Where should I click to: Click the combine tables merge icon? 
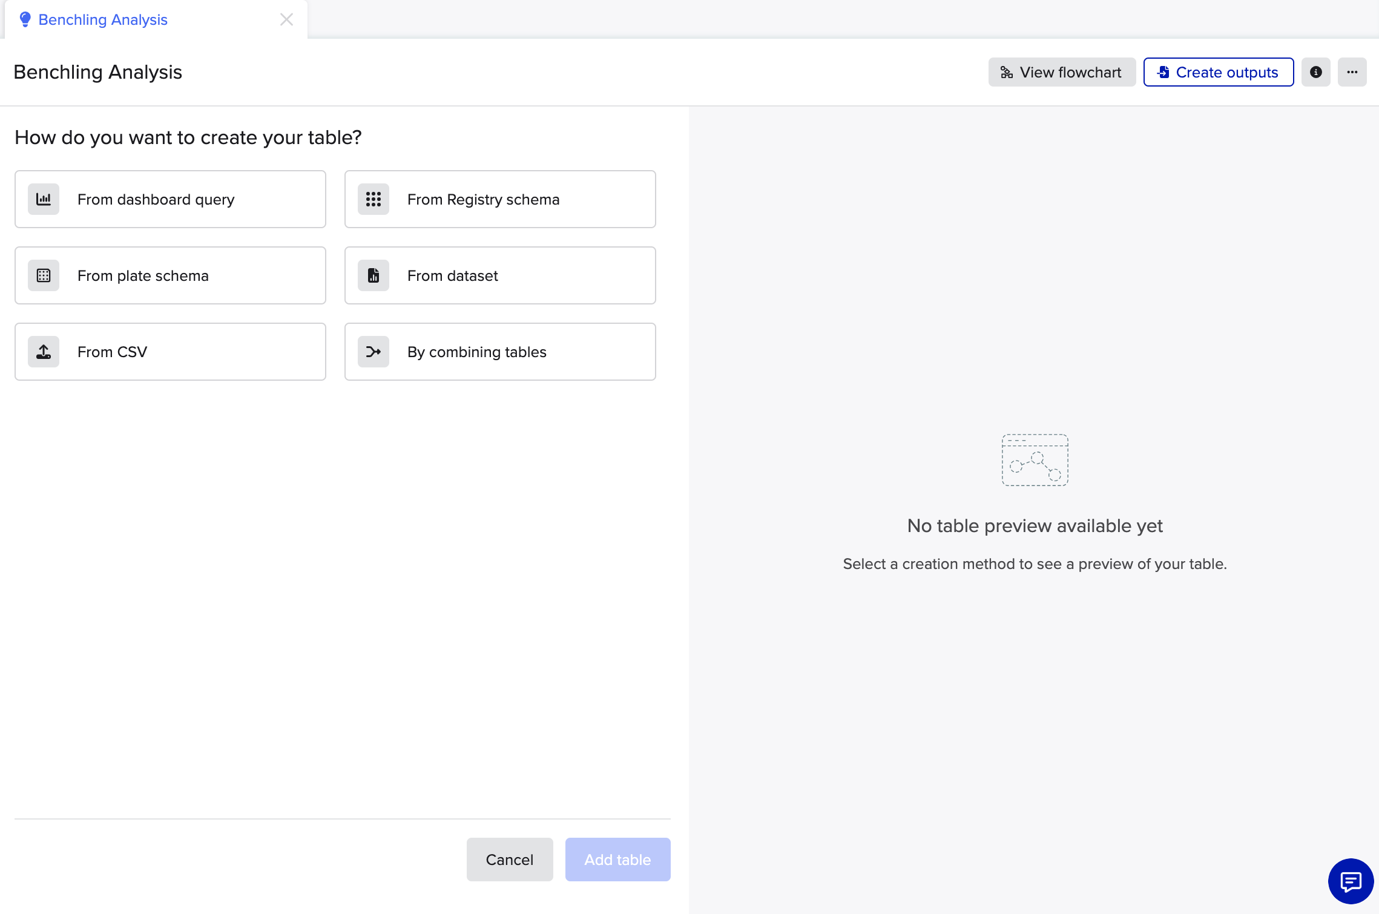pos(374,352)
